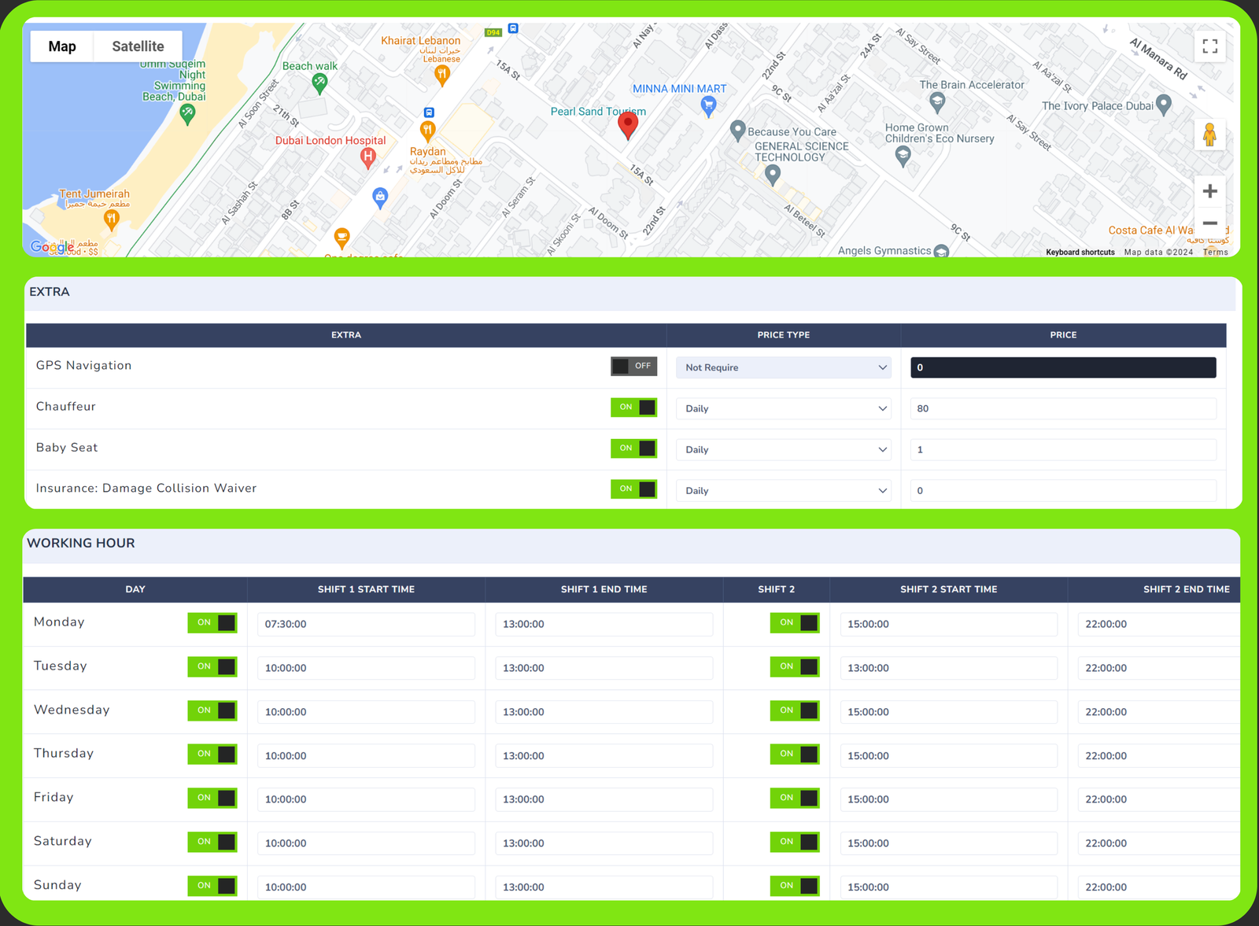Screen dimensions: 1259x926
Task: Open Baby Seat price type dropdown
Action: click(x=783, y=449)
